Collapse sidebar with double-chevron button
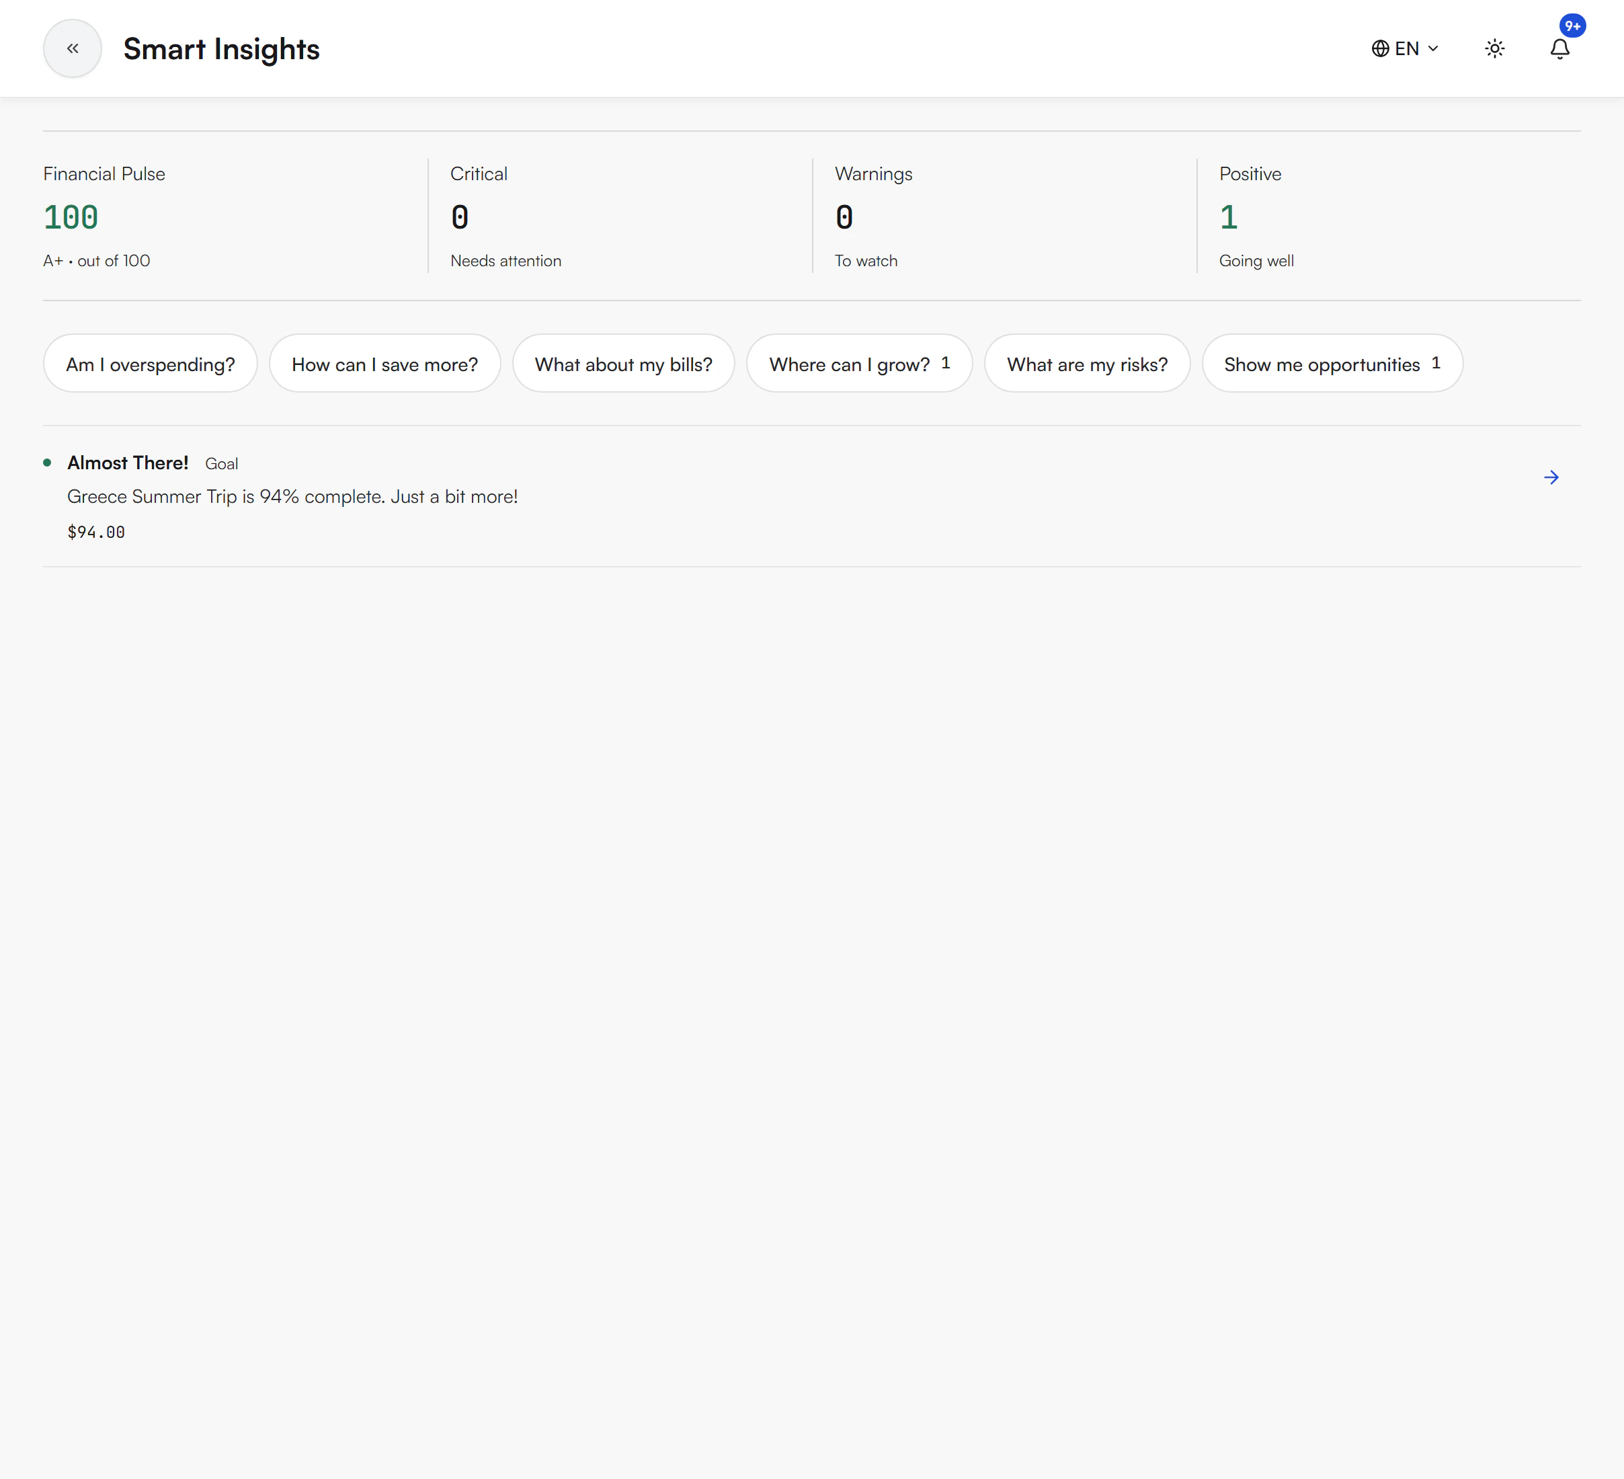1624x1479 pixels. (x=73, y=48)
